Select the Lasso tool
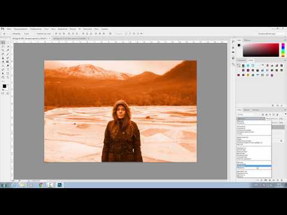 pos(3,47)
